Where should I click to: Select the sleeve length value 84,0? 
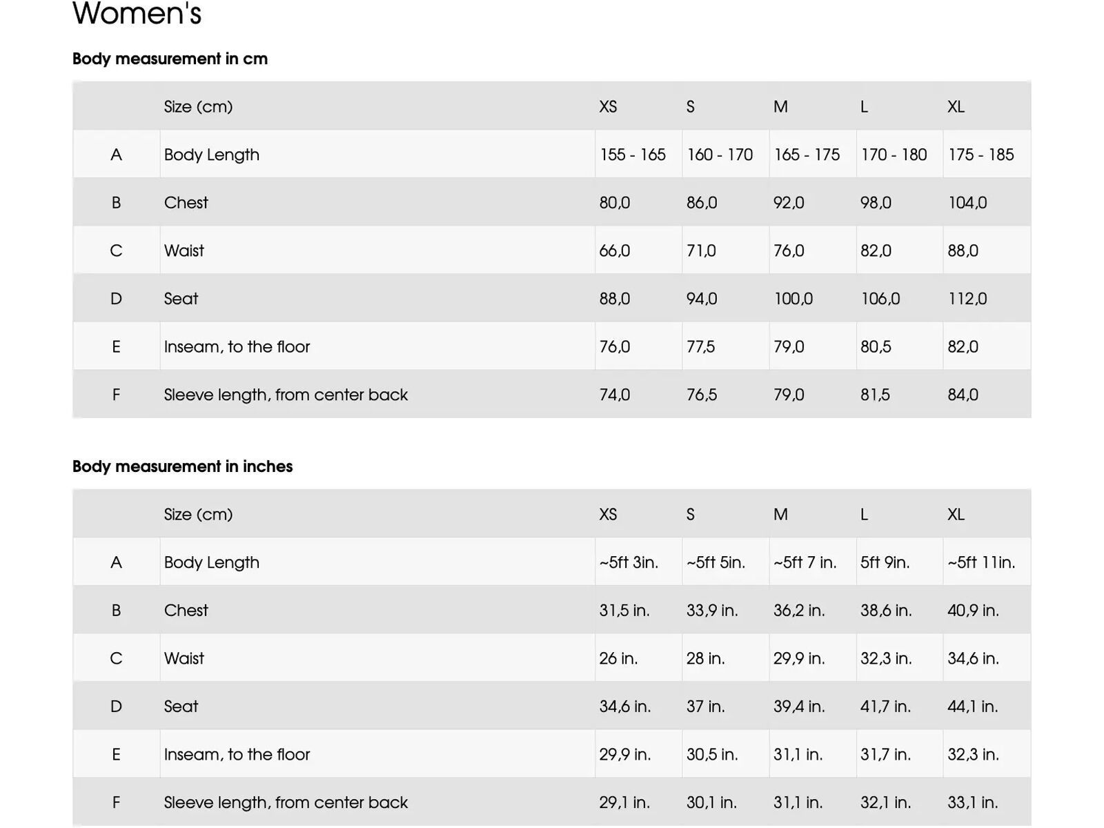point(963,395)
